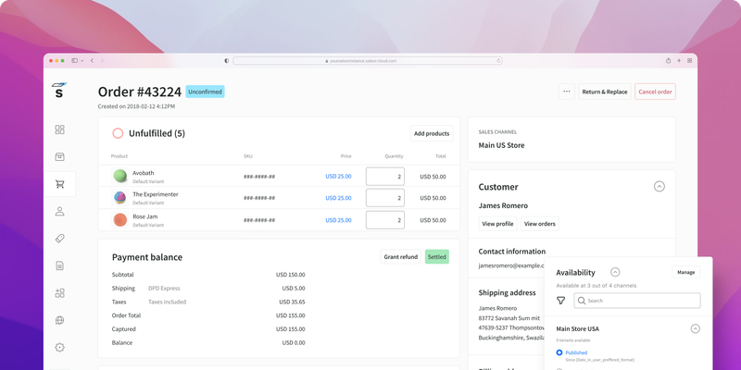The width and height of the screenshot is (741, 370).
Task: Collapse the Customer section chevron
Action: pos(659,187)
